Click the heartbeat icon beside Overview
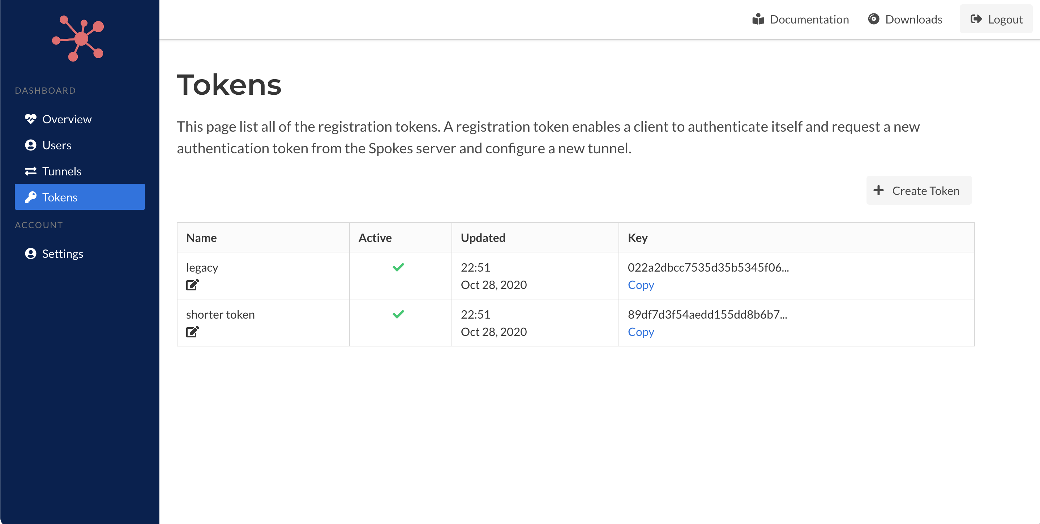 click(31, 119)
